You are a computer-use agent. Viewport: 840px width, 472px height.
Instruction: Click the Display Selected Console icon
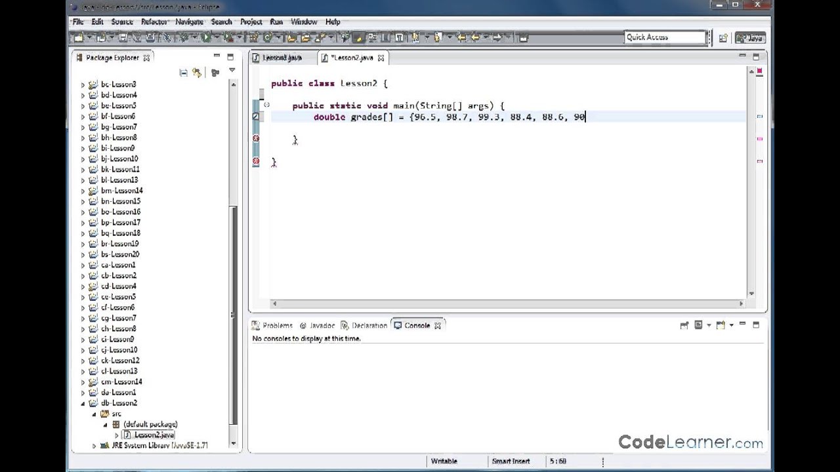click(698, 325)
